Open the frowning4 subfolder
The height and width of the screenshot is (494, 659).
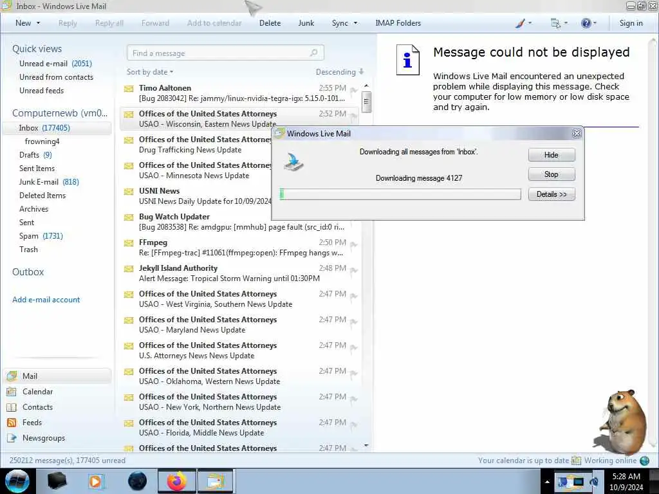(42, 141)
